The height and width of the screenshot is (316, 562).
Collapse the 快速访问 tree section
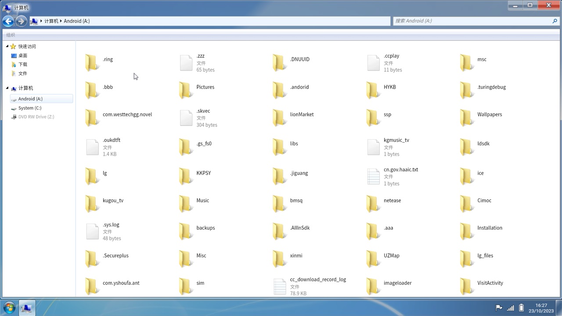(7, 46)
